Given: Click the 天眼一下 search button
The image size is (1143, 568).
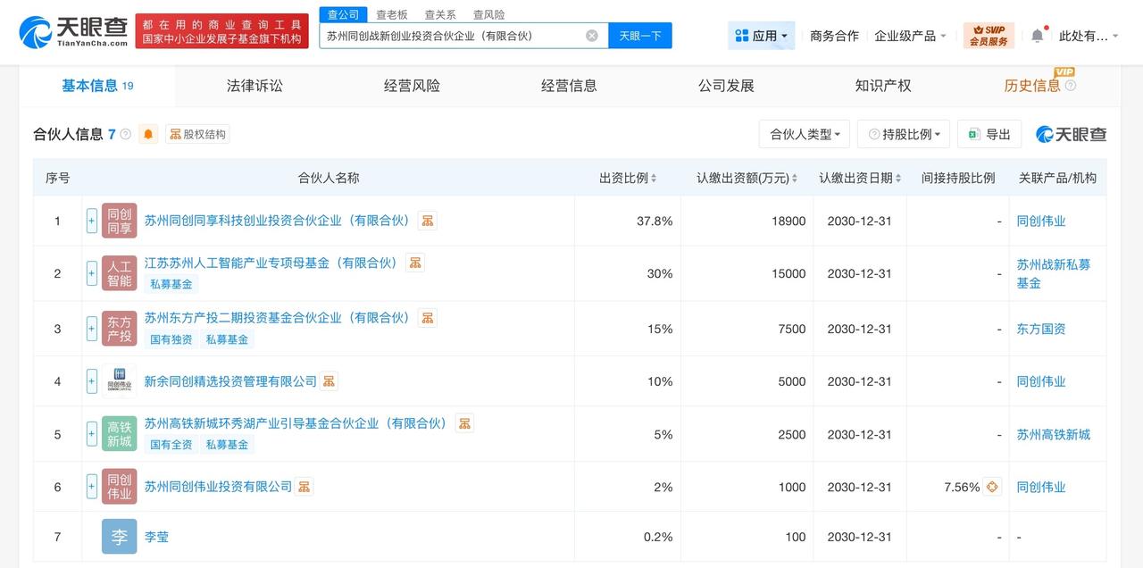Looking at the screenshot, I should 640,36.
